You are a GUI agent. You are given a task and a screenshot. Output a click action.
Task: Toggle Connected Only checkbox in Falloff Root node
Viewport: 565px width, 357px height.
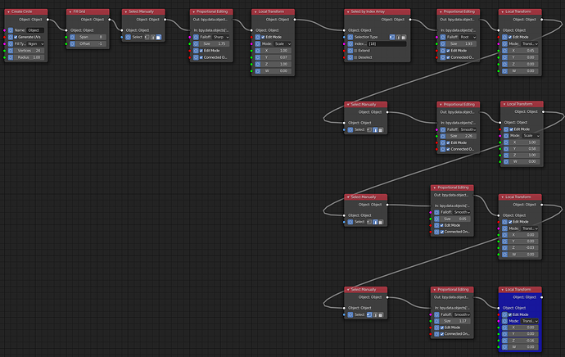click(x=448, y=57)
